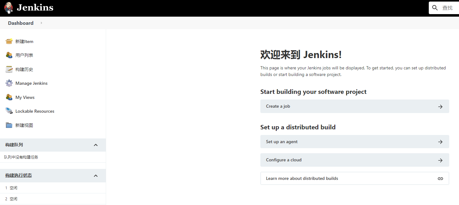Open the Manage Jenkins link
459x205 pixels.
point(31,83)
